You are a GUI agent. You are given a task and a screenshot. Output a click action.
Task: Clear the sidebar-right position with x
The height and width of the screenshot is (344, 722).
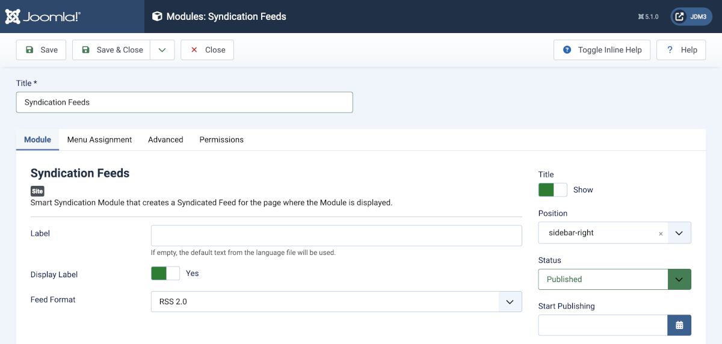(x=661, y=234)
